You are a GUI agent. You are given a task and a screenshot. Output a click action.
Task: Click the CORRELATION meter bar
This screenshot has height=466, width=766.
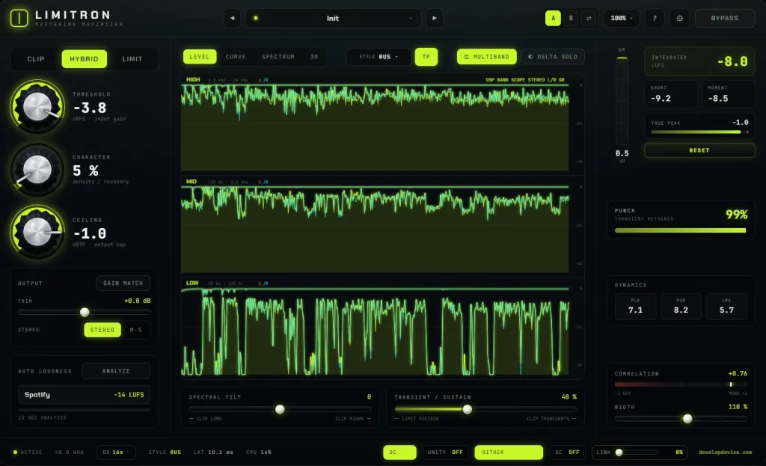tap(681, 384)
